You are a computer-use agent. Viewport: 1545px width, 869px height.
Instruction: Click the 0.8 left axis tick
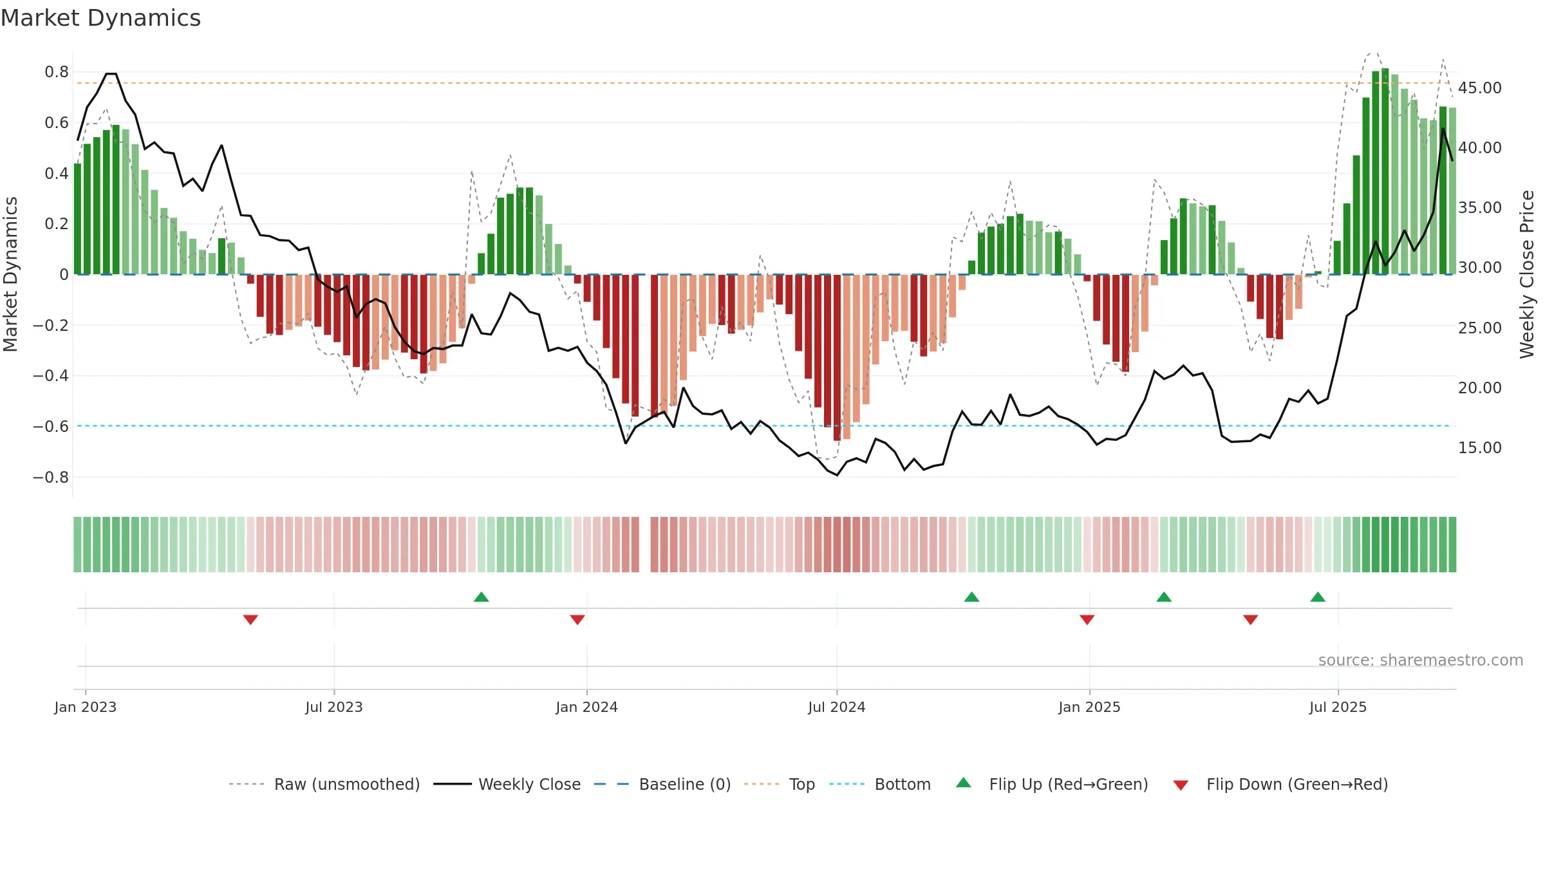[57, 71]
